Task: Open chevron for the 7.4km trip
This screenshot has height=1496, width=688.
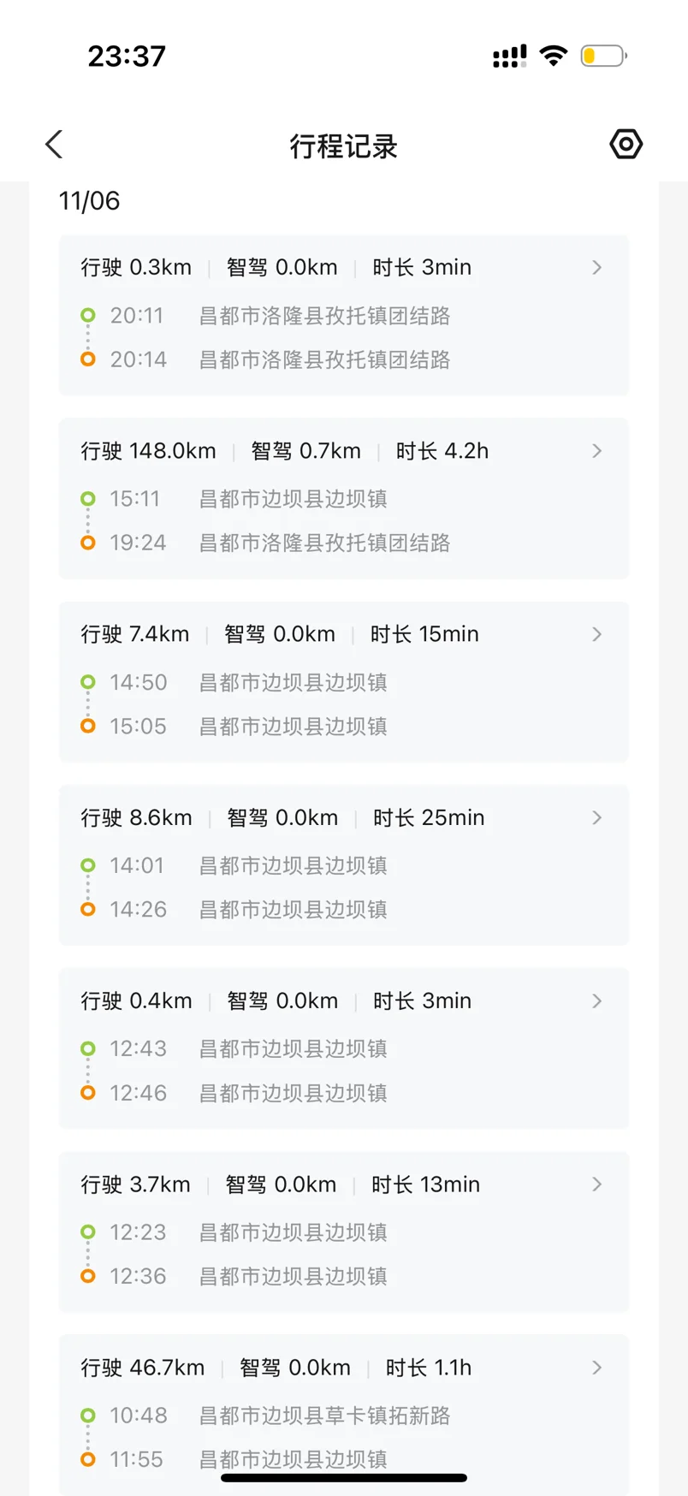Action: point(597,634)
